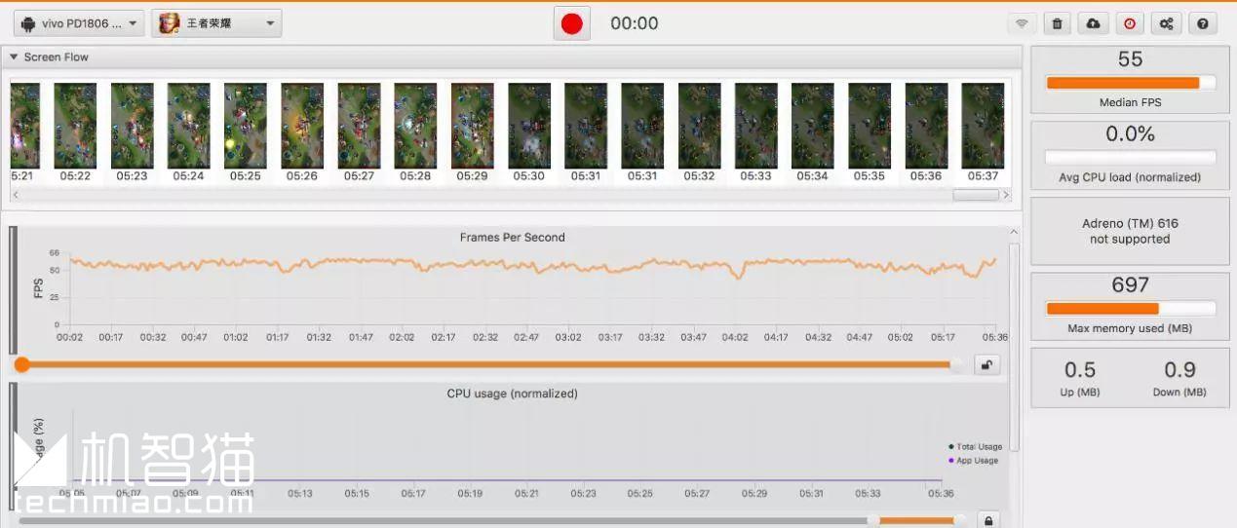Click the 02:32 label on FPS chart
This screenshot has height=528, width=1237.
coord(485,337)
